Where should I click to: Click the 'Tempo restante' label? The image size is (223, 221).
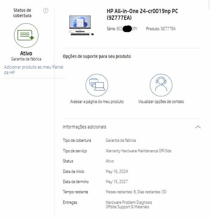coord(76,192)
